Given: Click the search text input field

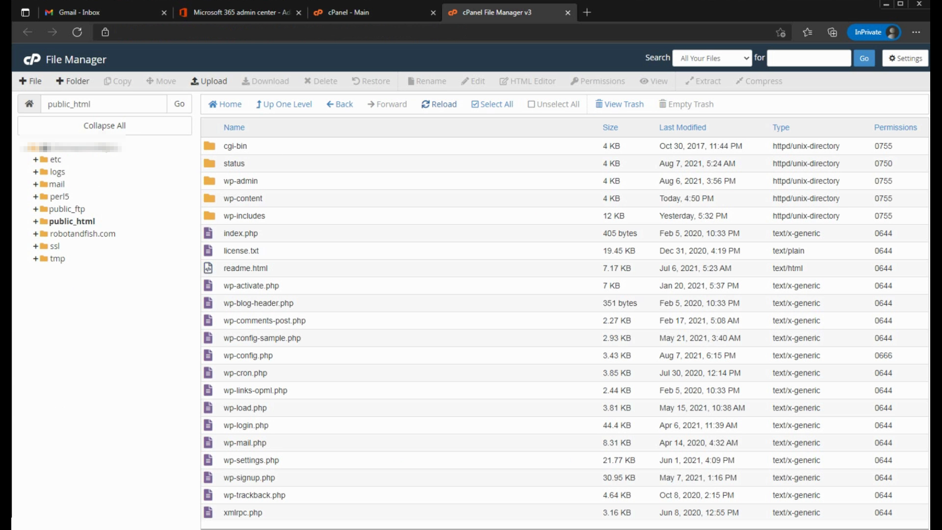Looking at the screenshot, I should (809, 58).
